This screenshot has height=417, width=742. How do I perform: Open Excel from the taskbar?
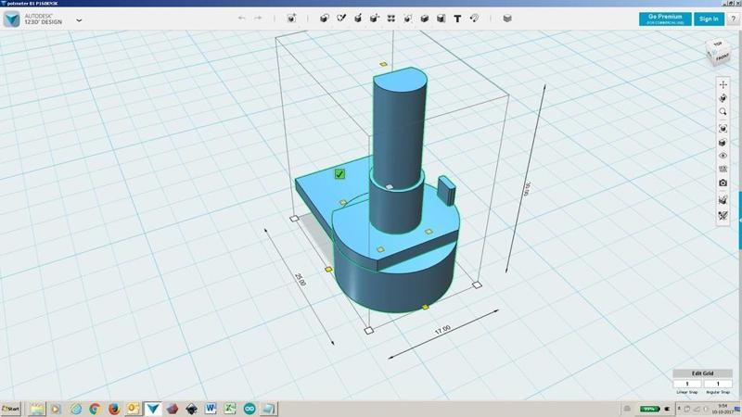tap(230, 409)
